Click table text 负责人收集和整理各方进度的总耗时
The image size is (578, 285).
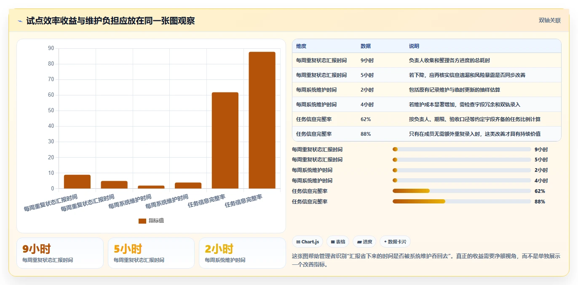pyautogui.click(x=450, y=61)
